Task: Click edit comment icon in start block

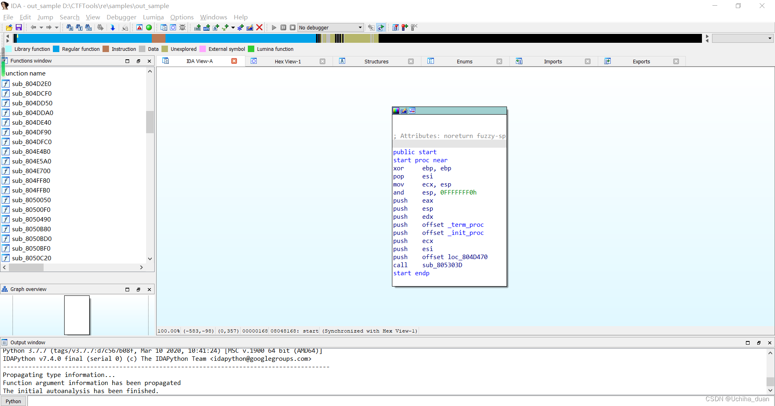Action: pyautogui.click(x=404, y=111)
